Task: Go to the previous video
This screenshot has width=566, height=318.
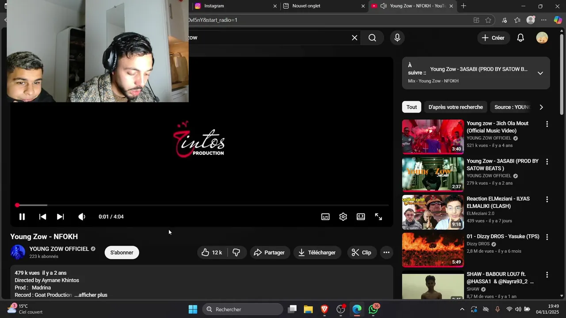Action: [42, 217]
